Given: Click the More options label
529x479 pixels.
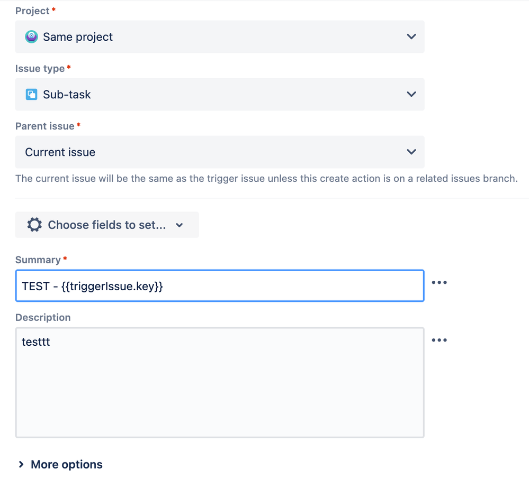Looking at the screenshot, I should click(67, 465).
